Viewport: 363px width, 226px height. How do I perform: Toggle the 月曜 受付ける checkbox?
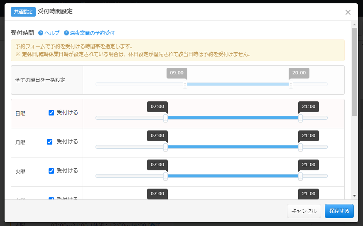50,142
